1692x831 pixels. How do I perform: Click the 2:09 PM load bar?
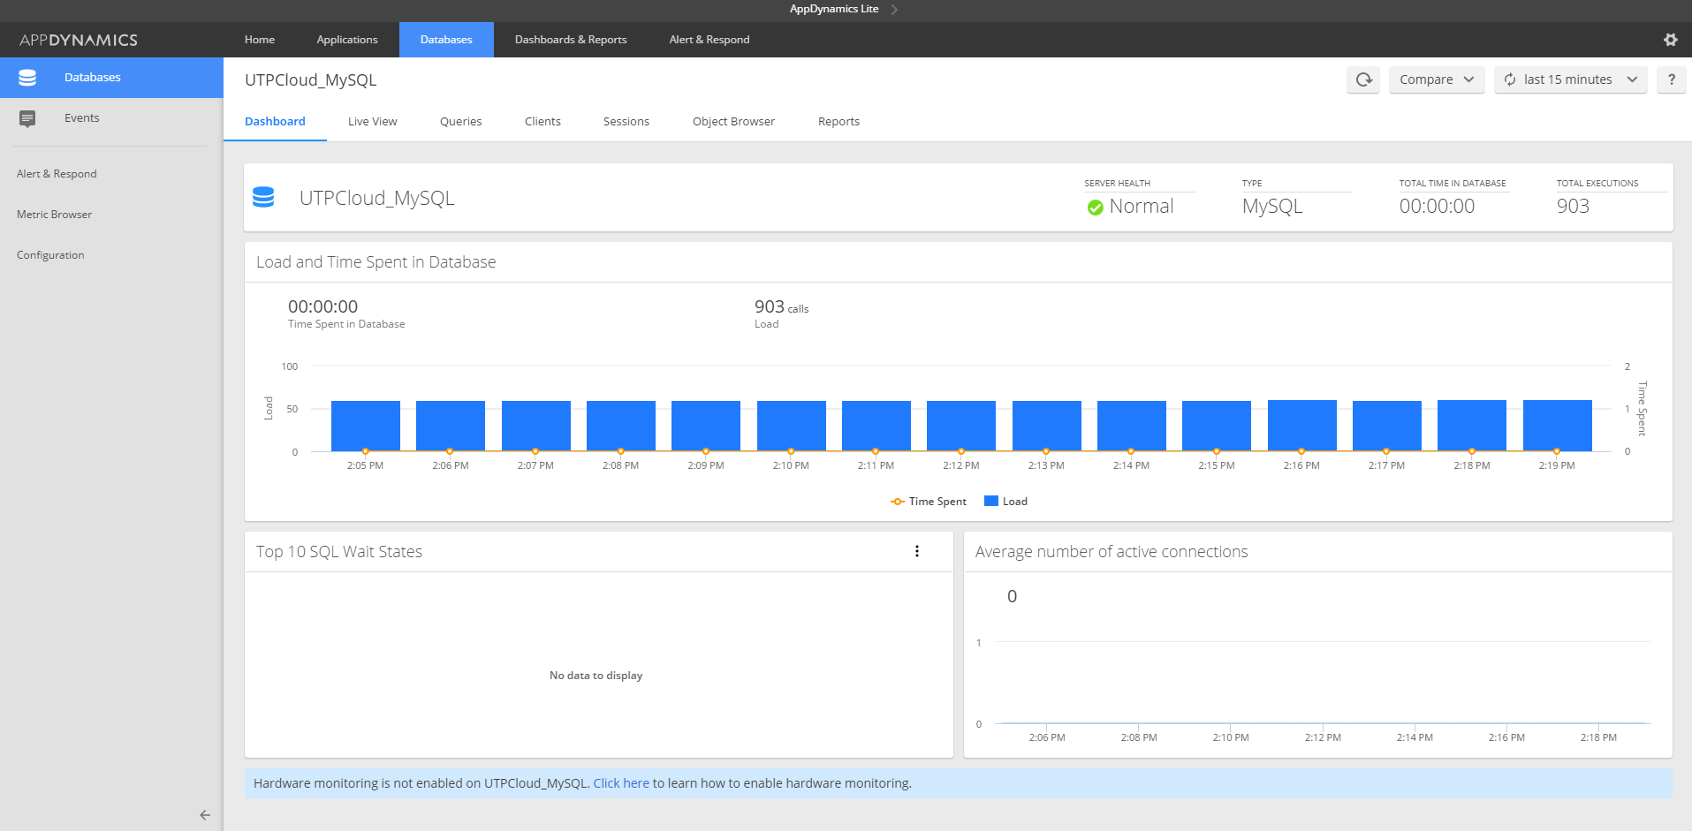(706, 426)
